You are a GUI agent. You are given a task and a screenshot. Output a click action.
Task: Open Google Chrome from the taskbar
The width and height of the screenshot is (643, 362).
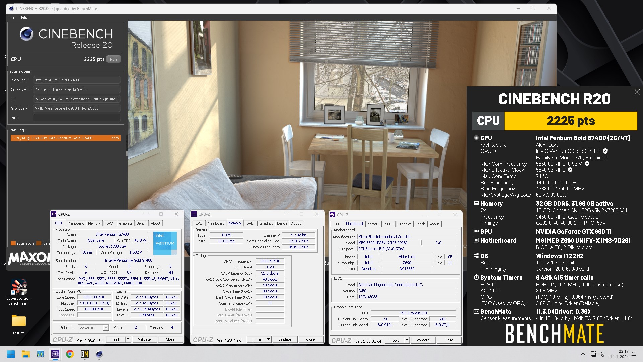coord(70,354)
